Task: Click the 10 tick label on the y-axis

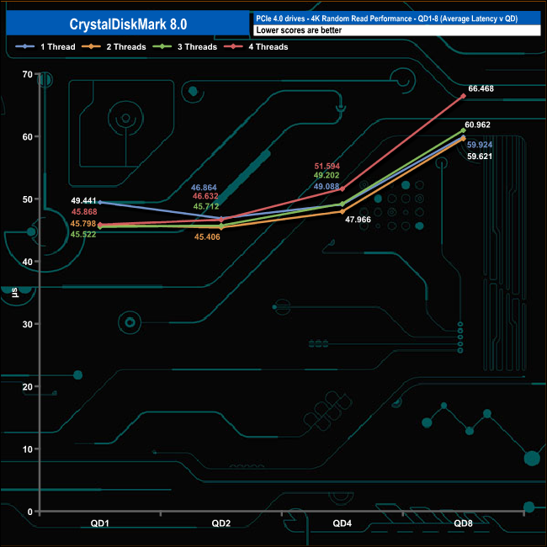Action: tap(27, 449)
